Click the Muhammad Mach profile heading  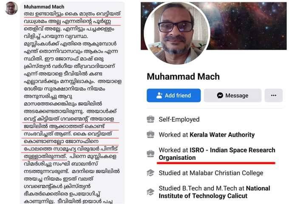183,76
